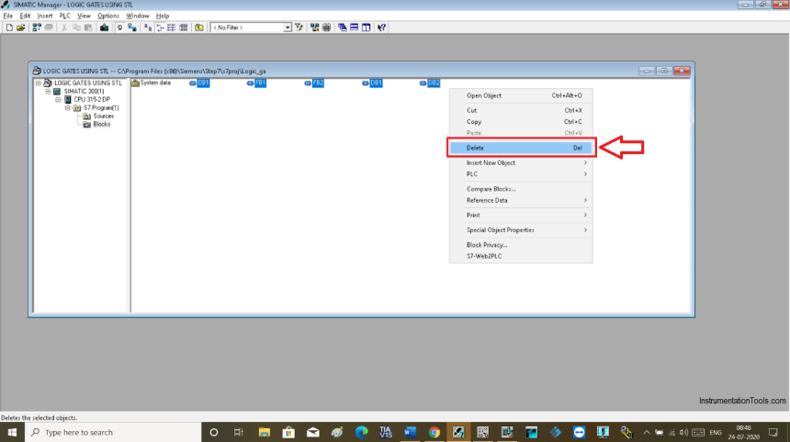Create a new project with the New toolbar icon
This screenshot has height=442, width=790.
(x=9, y=28)
